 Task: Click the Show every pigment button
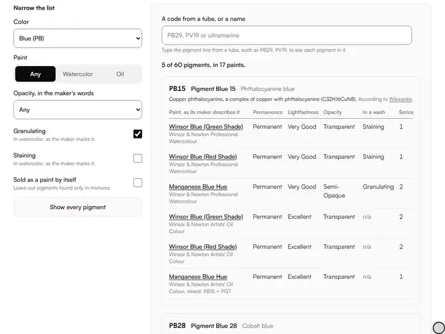pyautogui.click(x=77, y=207)
